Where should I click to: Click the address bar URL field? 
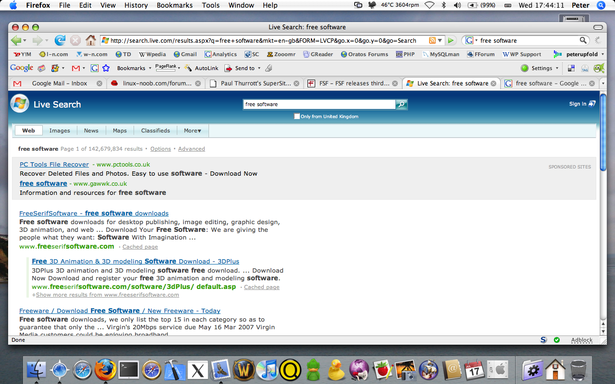[x=264, y=40]
